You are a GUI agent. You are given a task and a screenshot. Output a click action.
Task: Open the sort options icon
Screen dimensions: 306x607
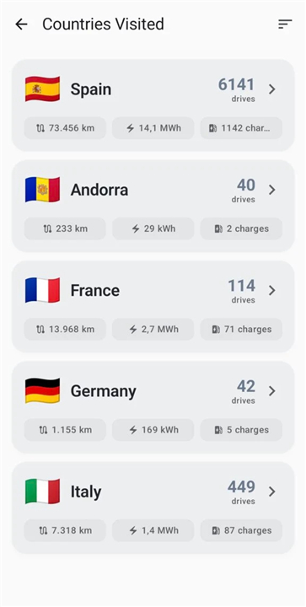pyautogui.click(x=285, y=24)
